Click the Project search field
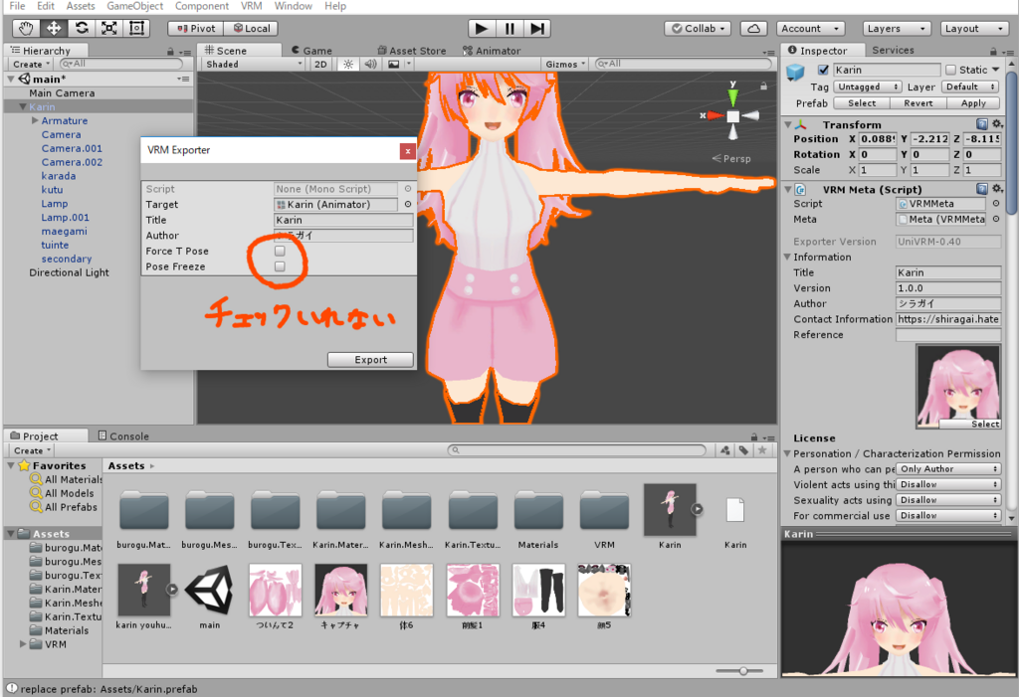This screenshot has height=697, width=1019. [x=577, y=450]
